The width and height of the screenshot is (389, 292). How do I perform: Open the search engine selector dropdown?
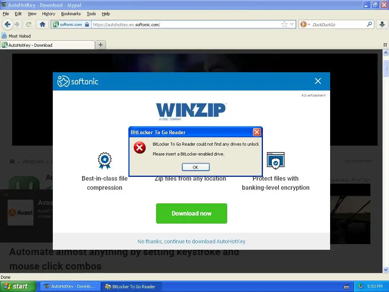(305, 24)
